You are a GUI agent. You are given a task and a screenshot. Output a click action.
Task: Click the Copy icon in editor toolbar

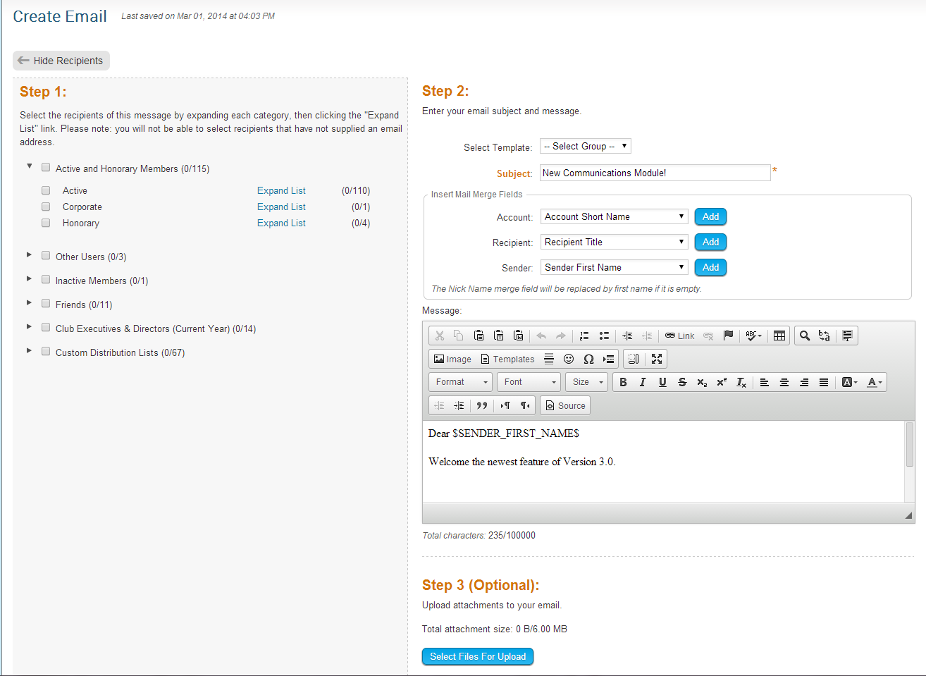[x=459, y=336]
